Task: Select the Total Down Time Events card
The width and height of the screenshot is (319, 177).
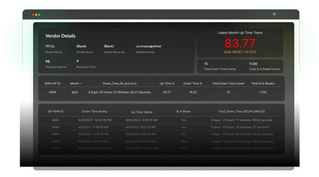Action: (x=220, y=66)
